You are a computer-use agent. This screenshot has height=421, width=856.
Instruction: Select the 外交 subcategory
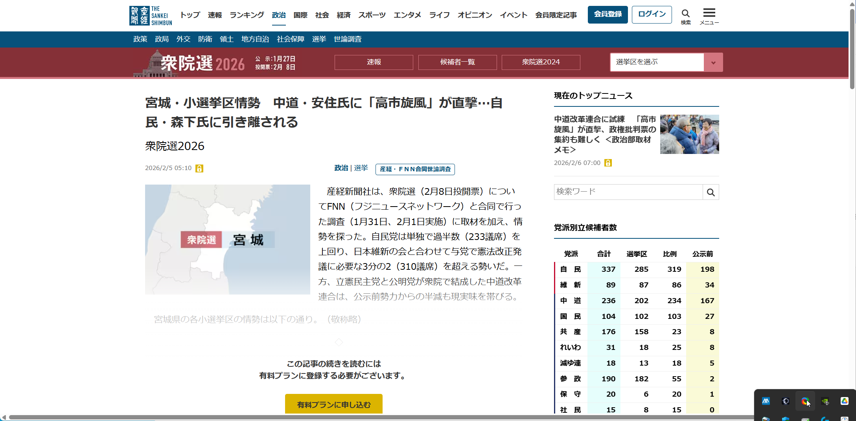(x=184, y=39)
